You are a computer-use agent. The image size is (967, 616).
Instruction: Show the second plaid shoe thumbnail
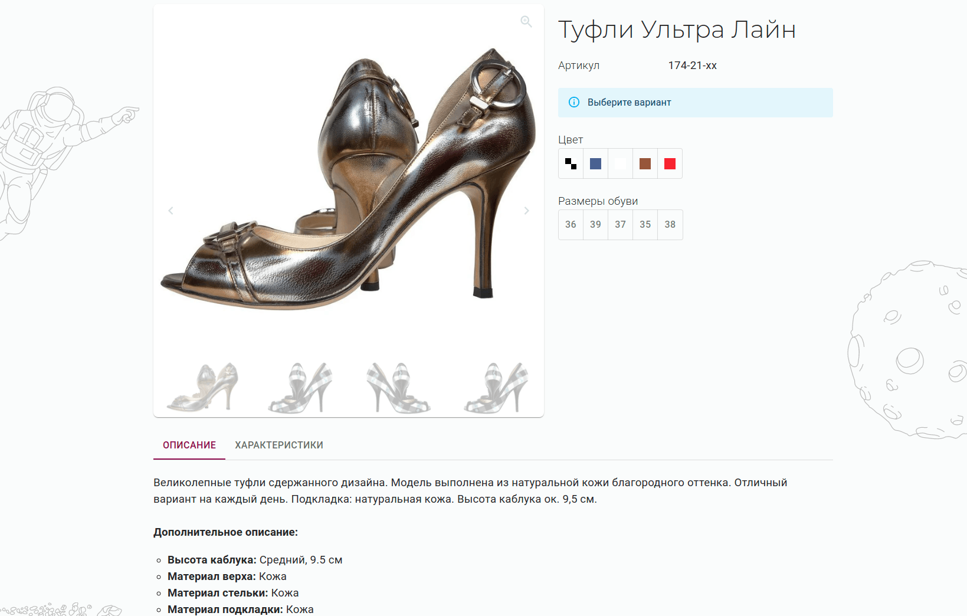click(300, 386)
